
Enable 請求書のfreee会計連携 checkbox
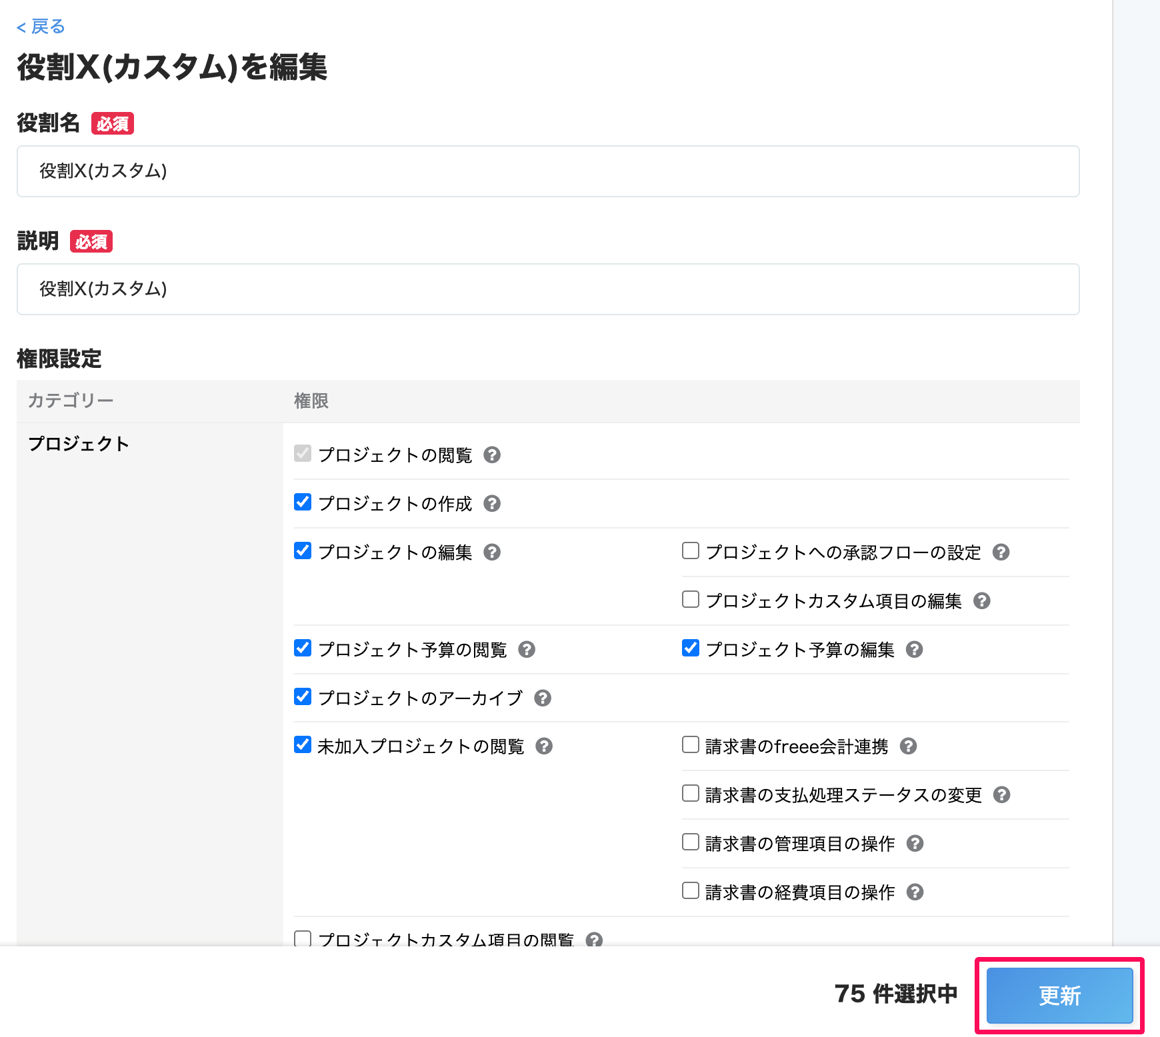(x=691, y=744)
